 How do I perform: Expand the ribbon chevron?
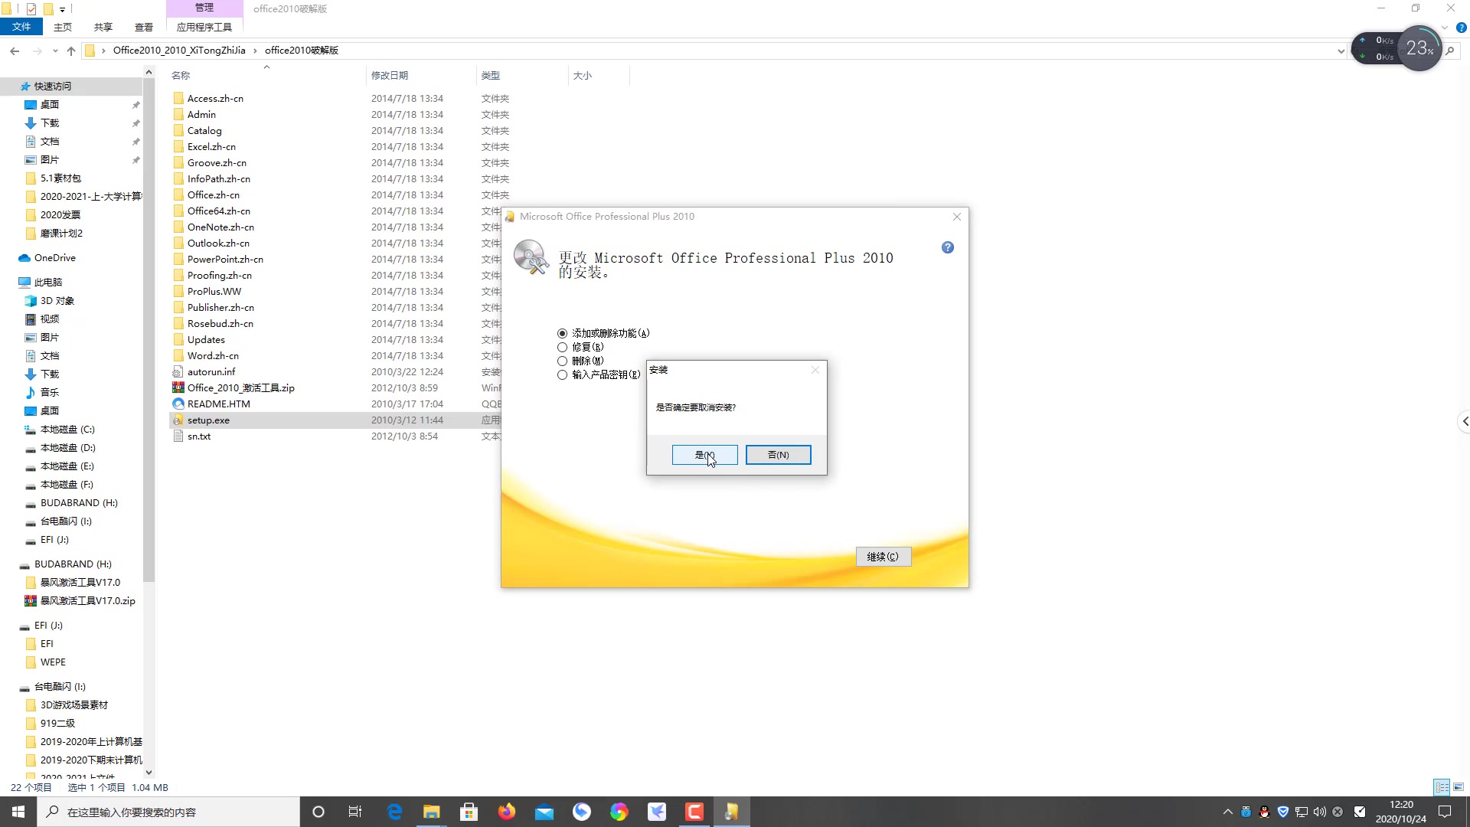click(1445, 28)
